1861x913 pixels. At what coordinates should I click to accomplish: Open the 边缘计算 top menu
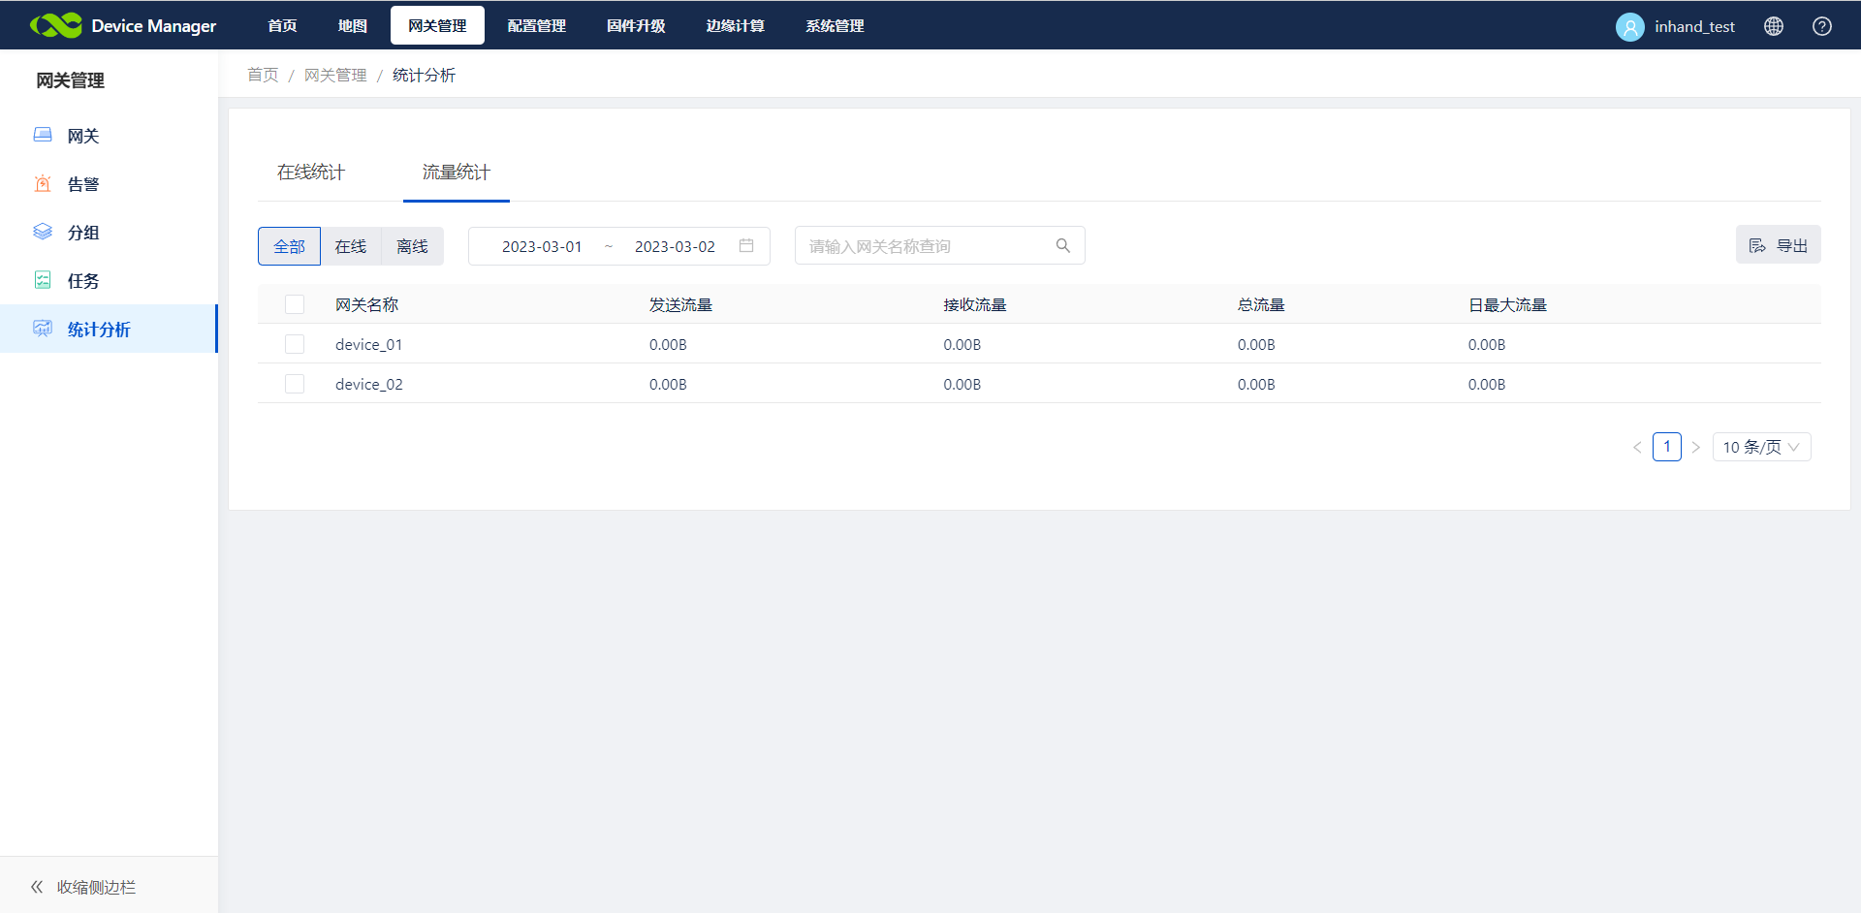pos(735,25)
